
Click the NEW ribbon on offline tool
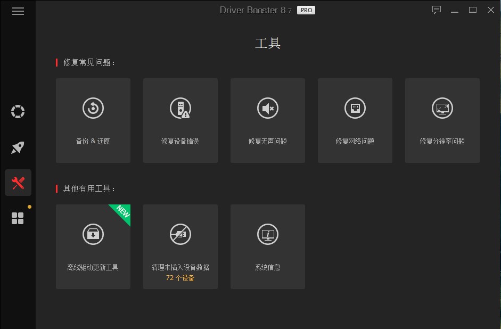[122, 212]
